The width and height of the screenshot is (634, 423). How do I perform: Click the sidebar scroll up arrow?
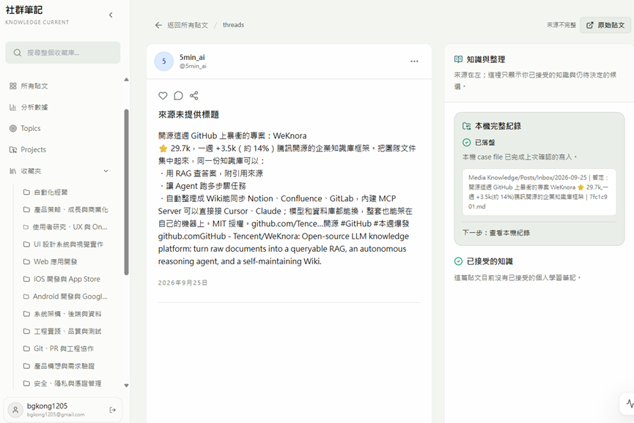coord(127,80)
